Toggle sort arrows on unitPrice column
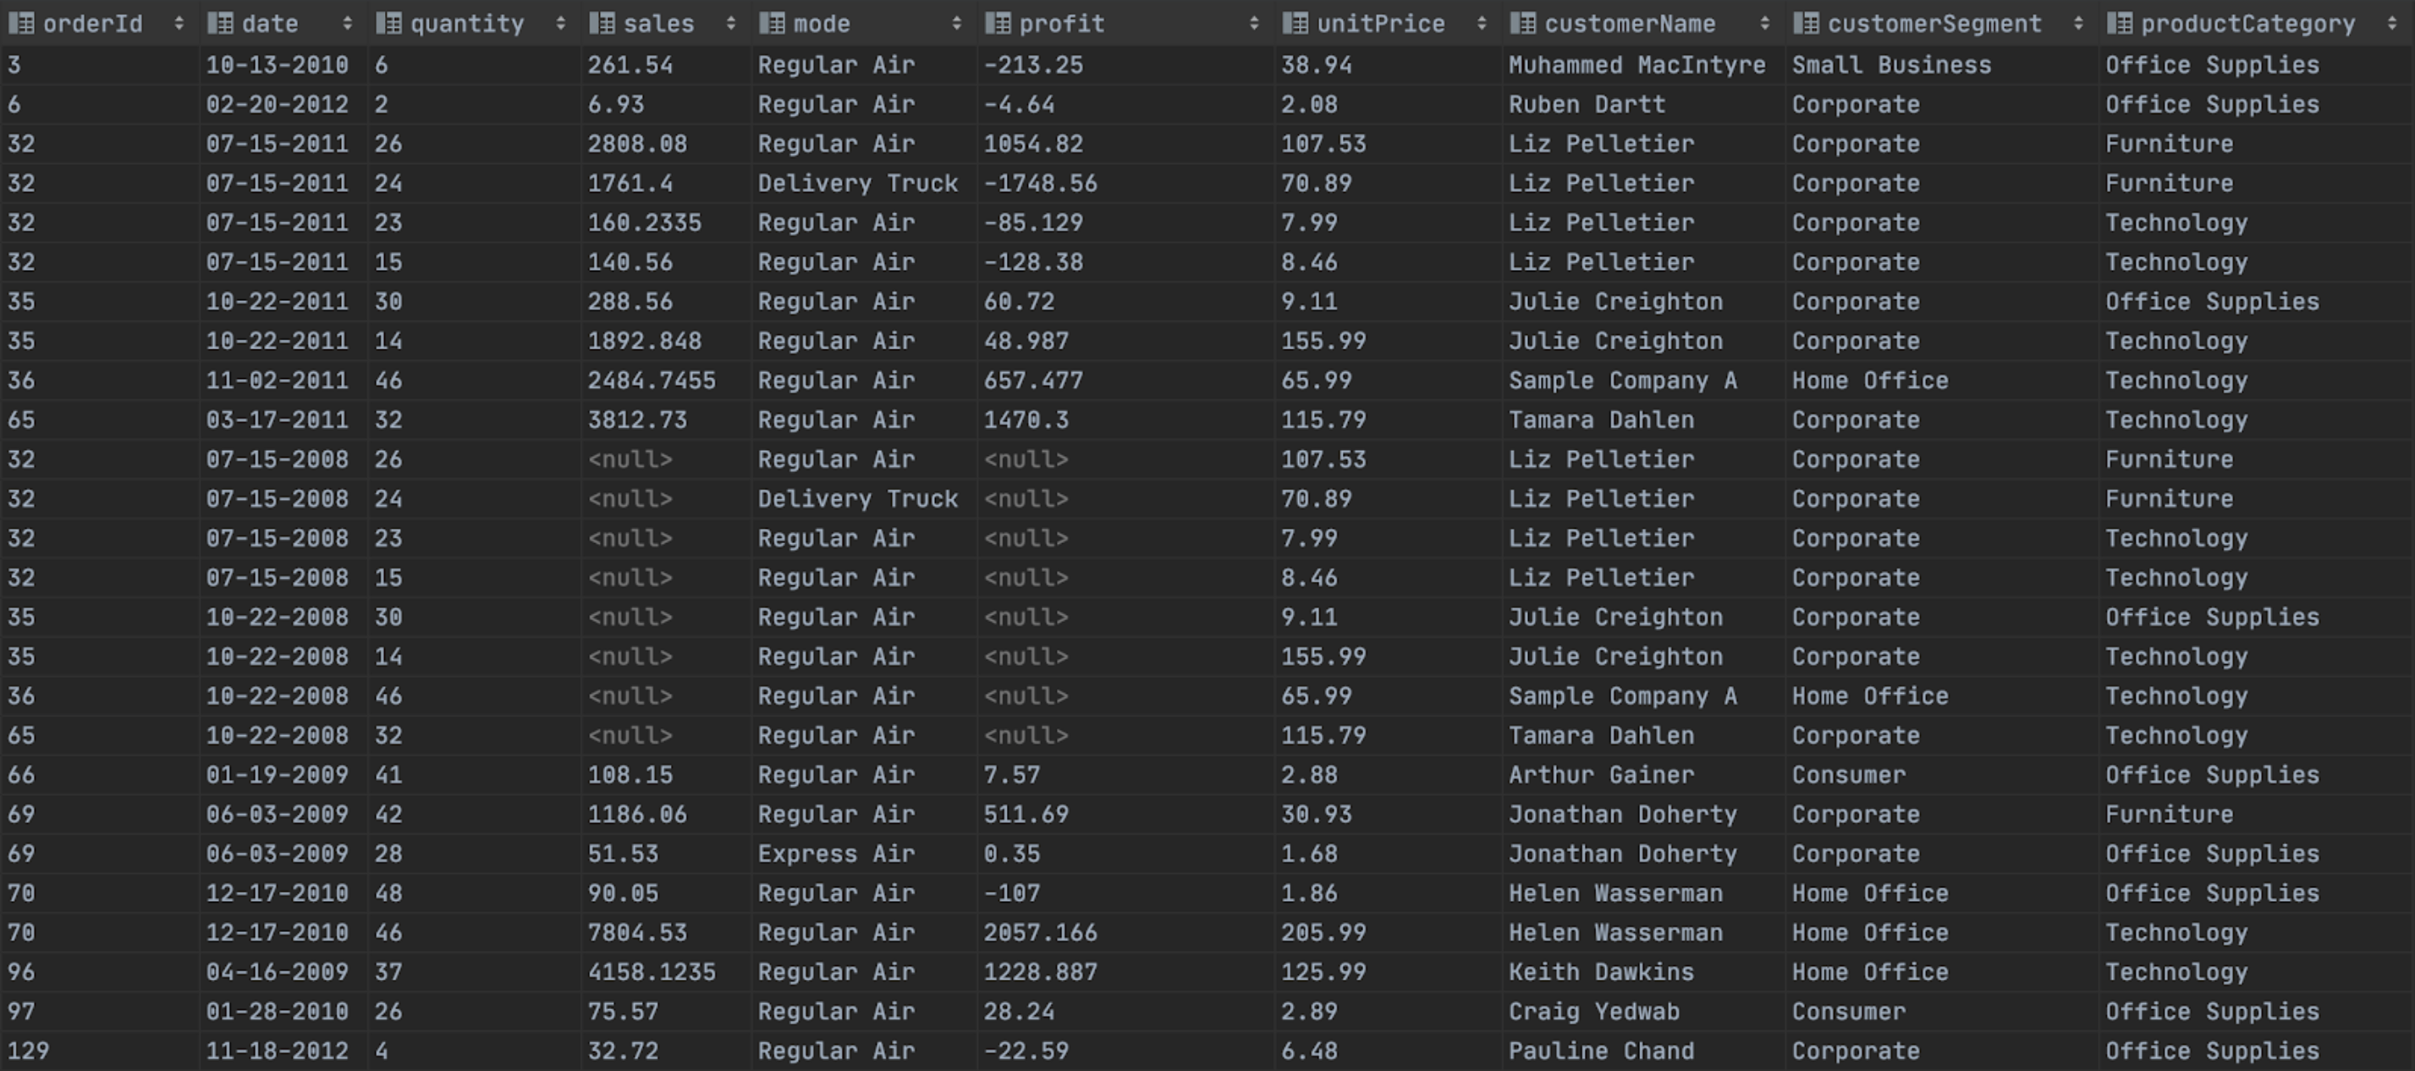 click(1482, 24)
